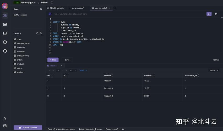Screen dimensions: 223x131
Task: Click the Create Console button
Action: pos(28,127)
